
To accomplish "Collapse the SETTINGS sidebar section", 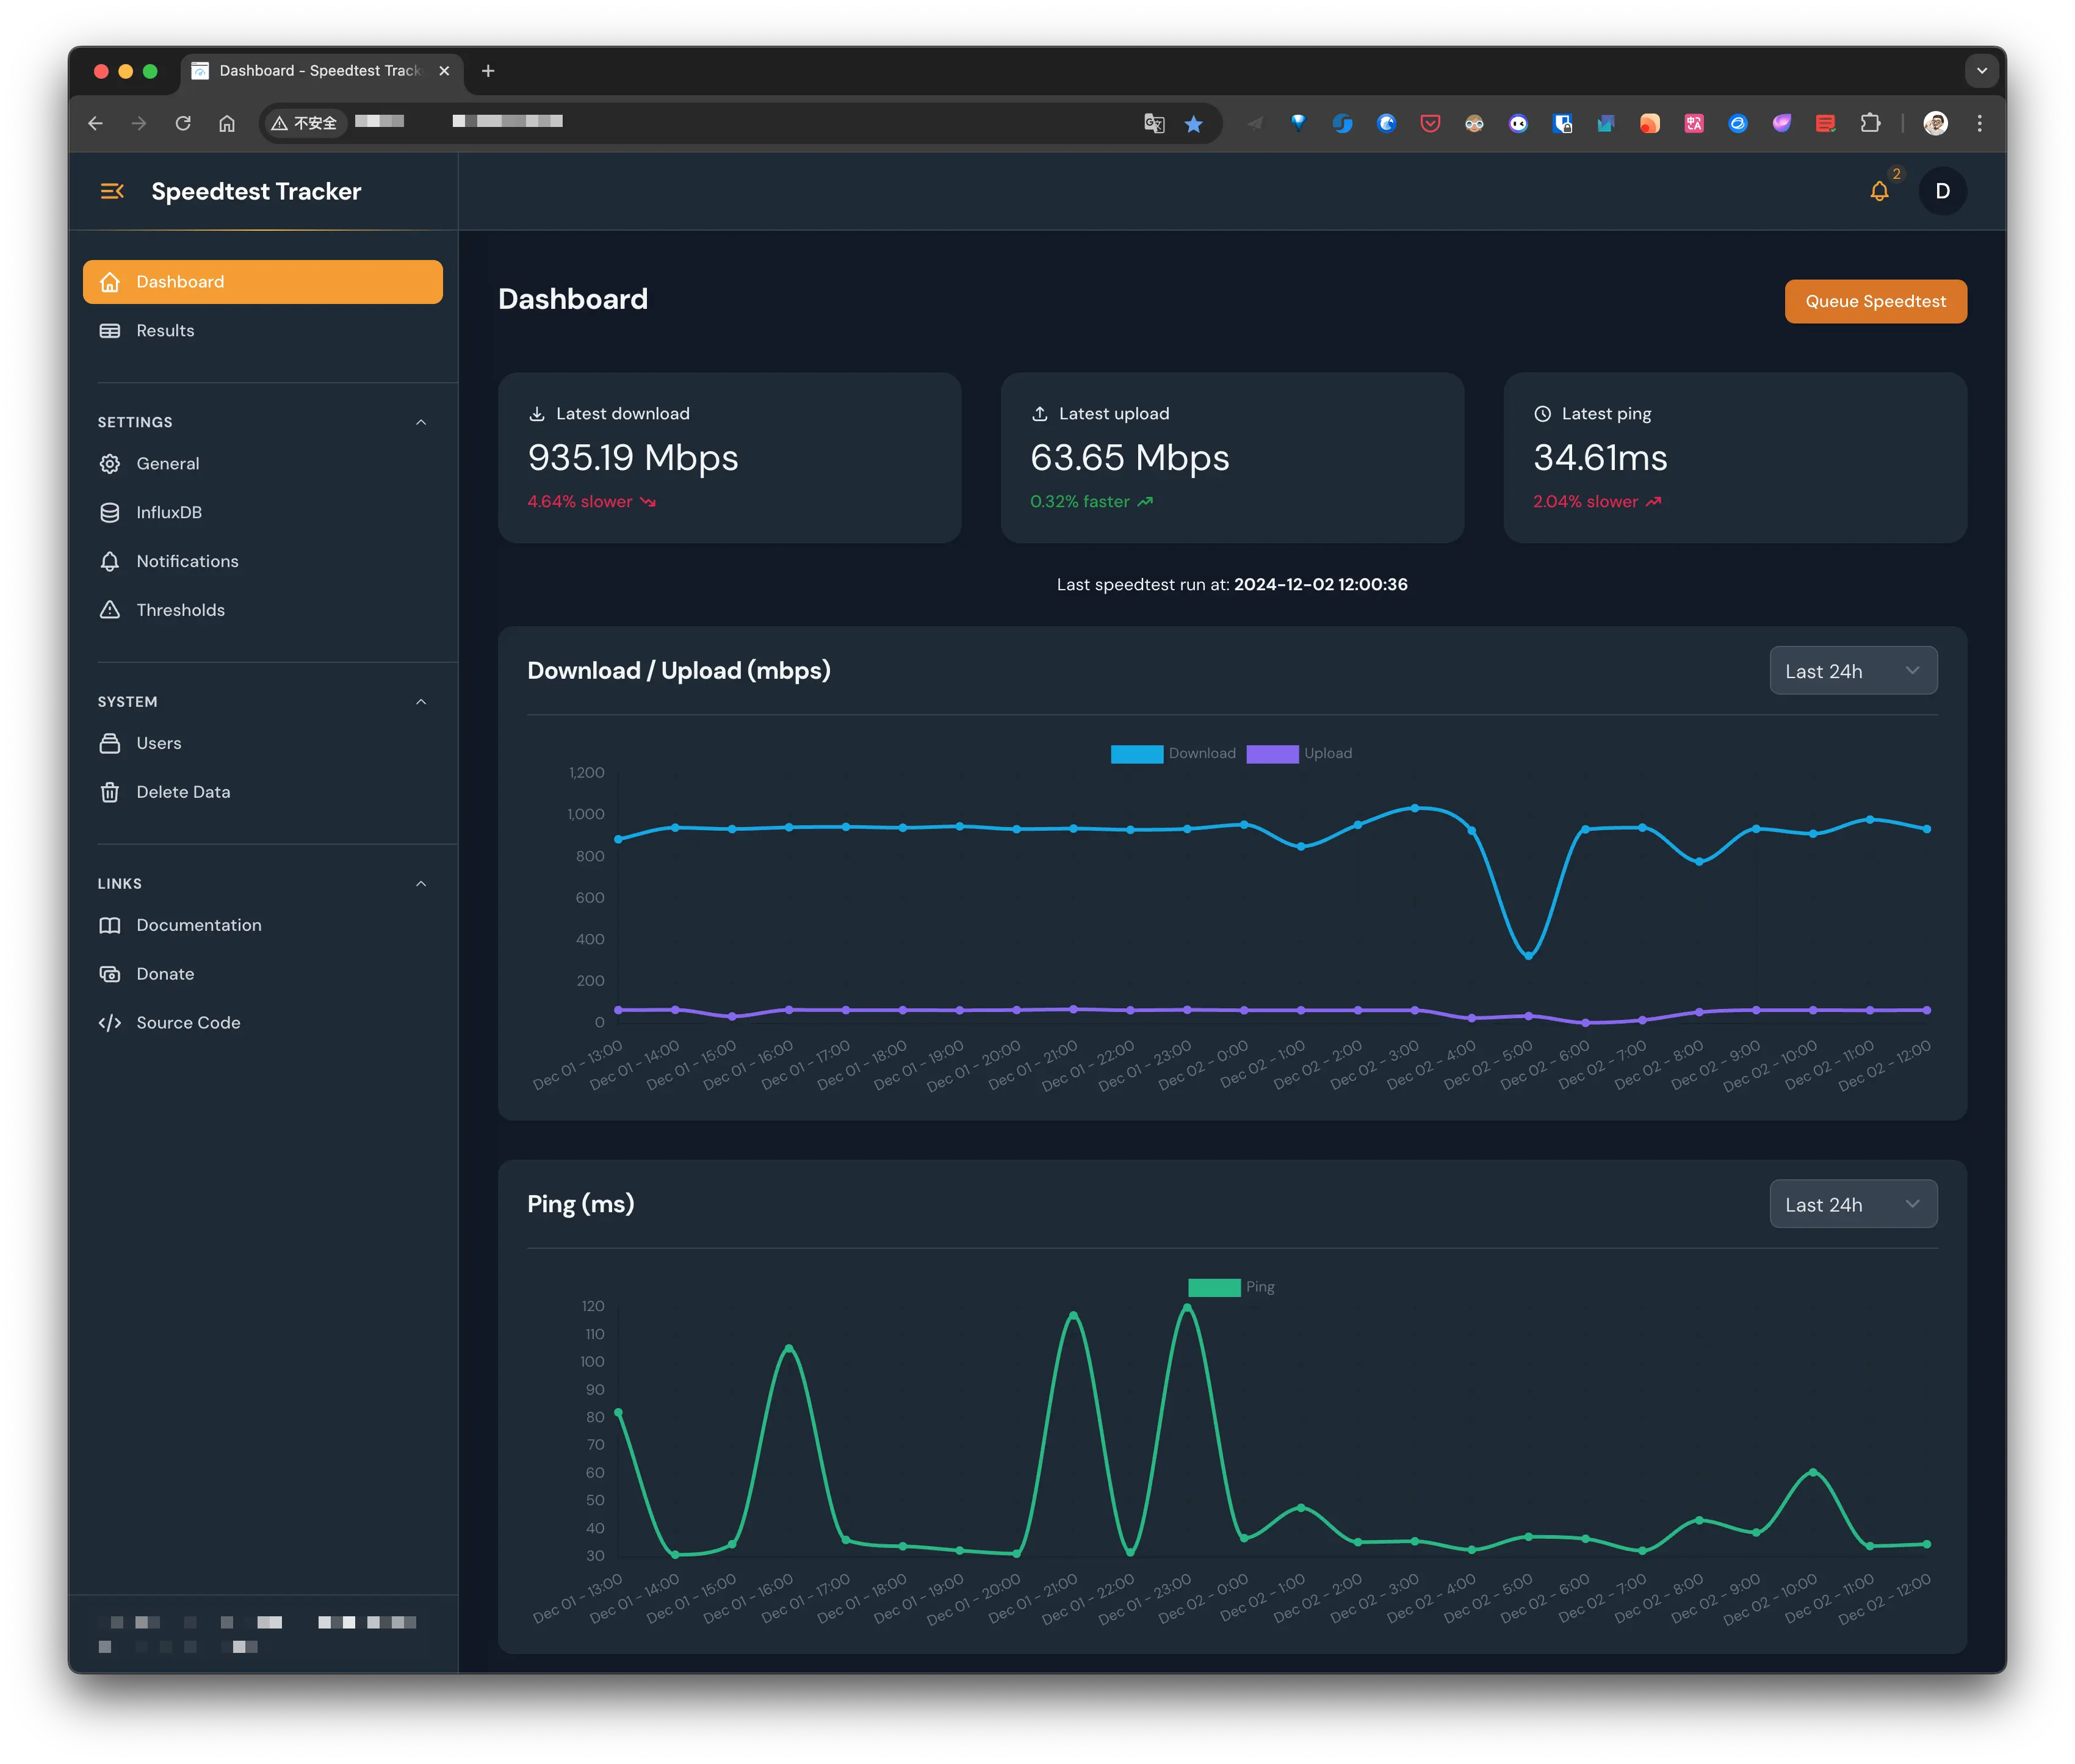I will coord(421,422).
